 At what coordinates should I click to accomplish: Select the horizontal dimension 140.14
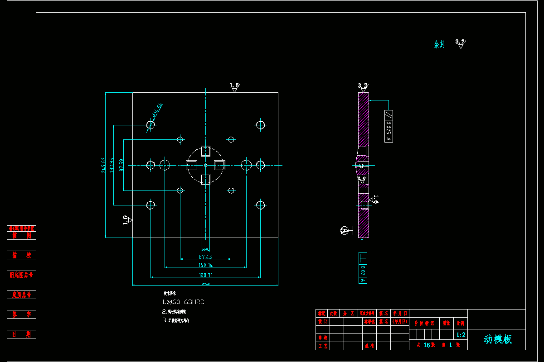205,265
